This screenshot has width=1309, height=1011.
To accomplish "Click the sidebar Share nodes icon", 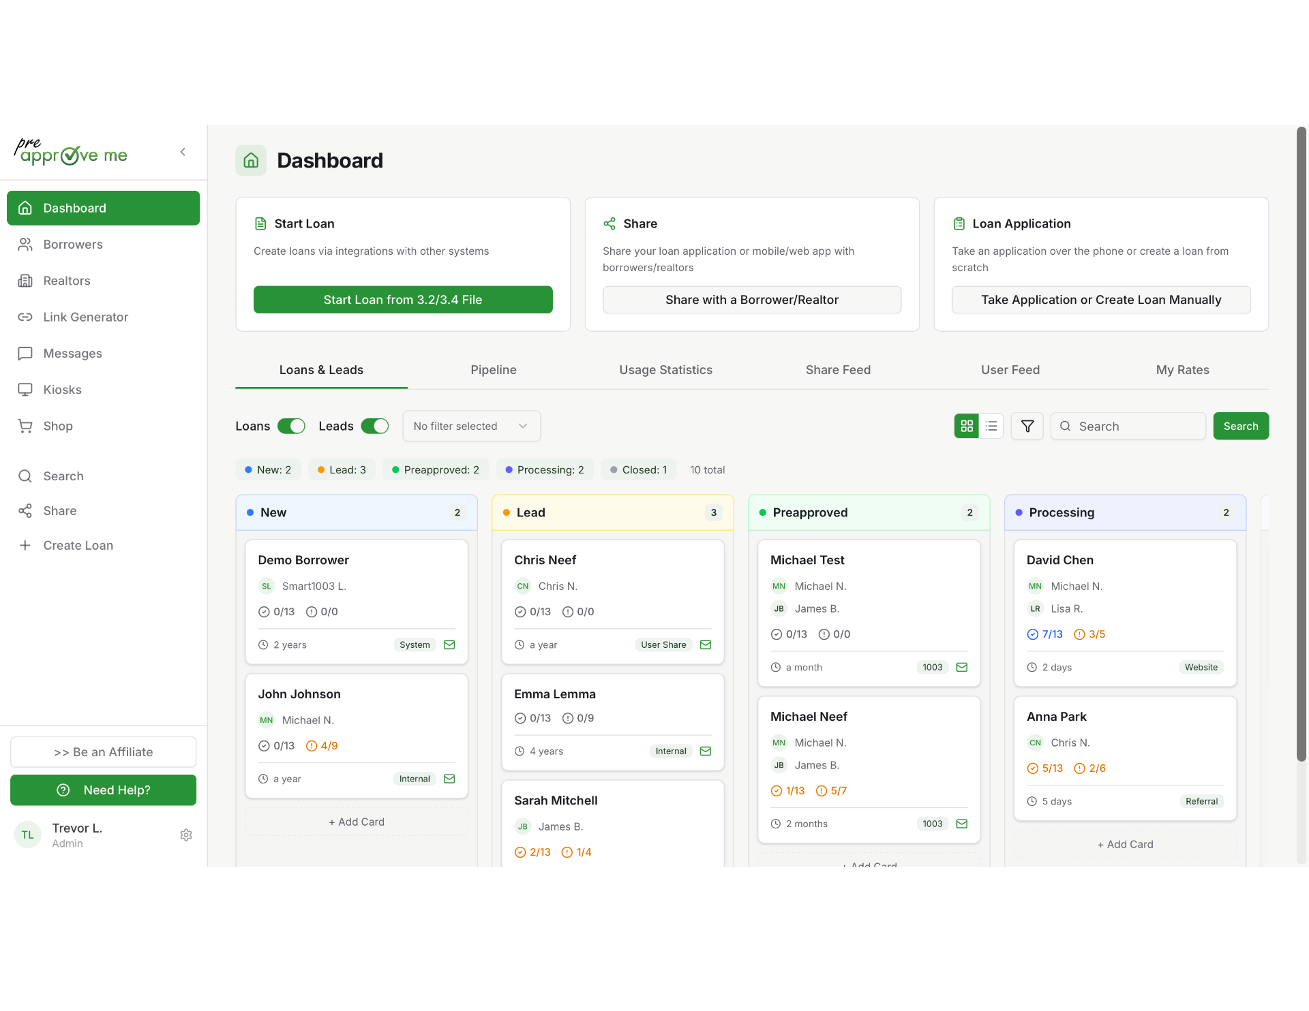I will point(25,511).
